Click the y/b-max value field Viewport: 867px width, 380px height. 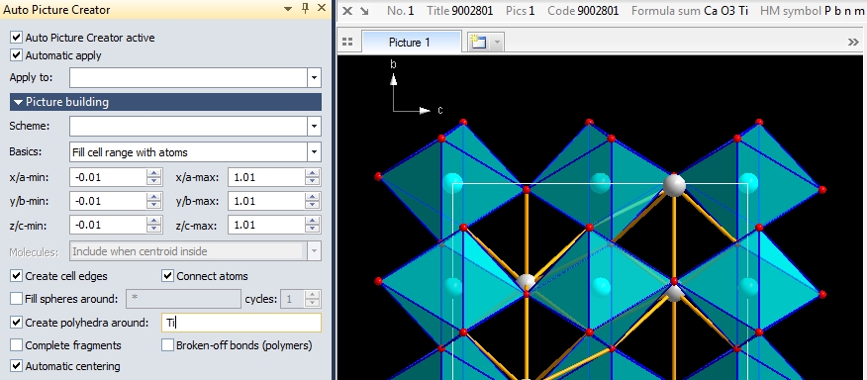coord(266,201)
